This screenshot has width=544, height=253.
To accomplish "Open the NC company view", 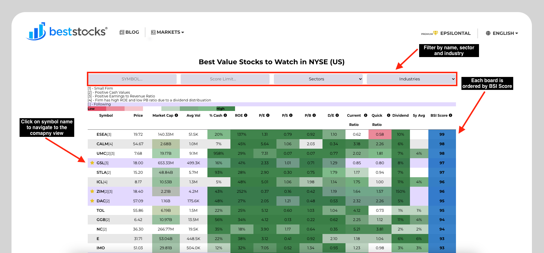I will [x=100, y=229].
